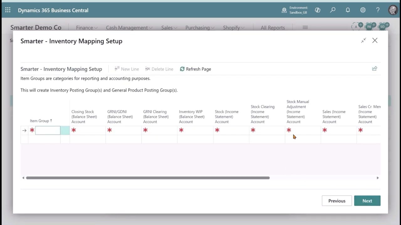This screenshot has height=225, width=401.
Task: Open the Settings gear icon
Action: 363,10
